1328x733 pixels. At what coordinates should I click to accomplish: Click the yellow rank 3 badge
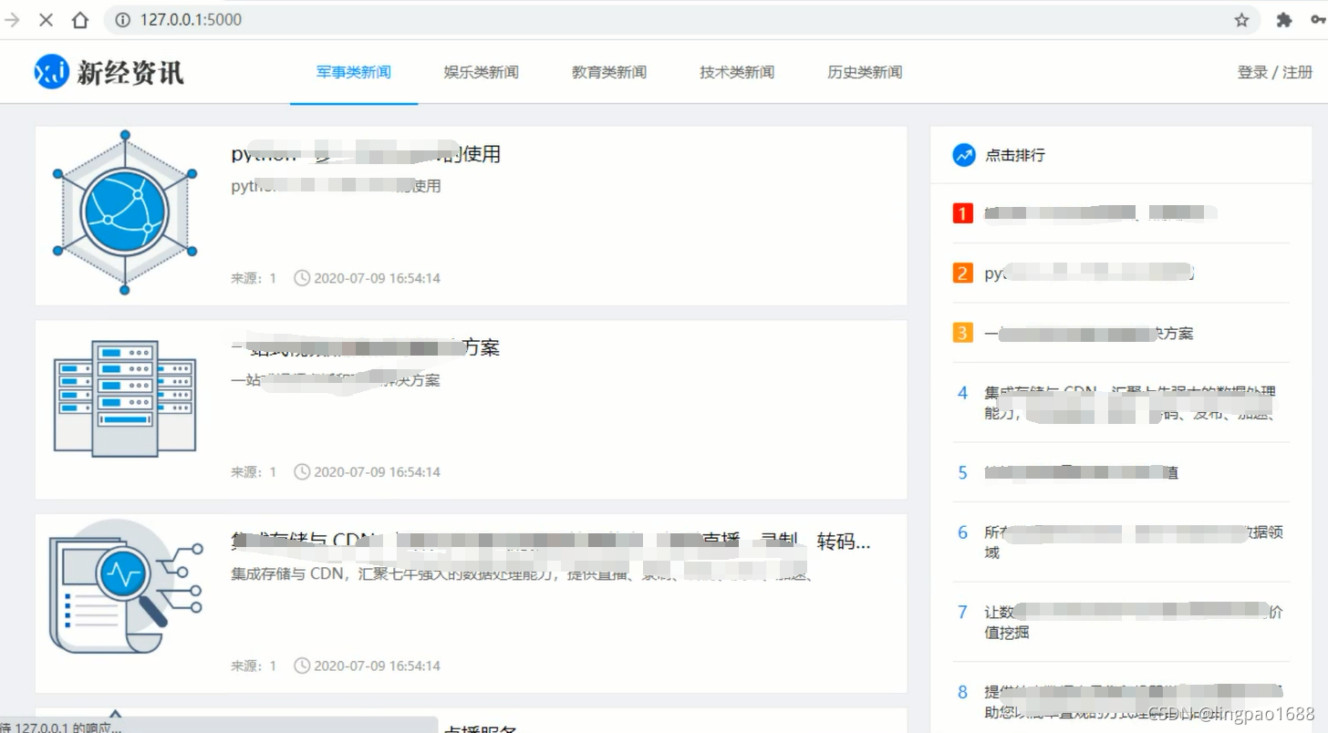(962, 333)
